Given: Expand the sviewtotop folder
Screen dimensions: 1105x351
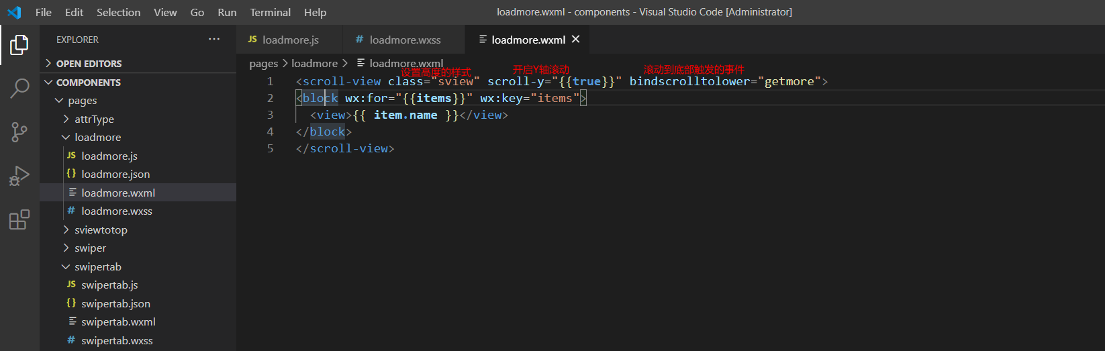Looking at the screenshot, I should point(66,230).
